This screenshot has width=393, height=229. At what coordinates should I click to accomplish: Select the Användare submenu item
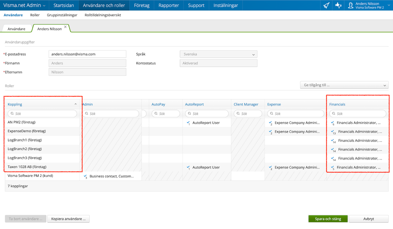coord(13,15)
